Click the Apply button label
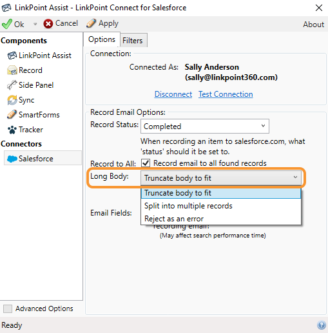Screen dimensions: 328x333 click(108, 24)
